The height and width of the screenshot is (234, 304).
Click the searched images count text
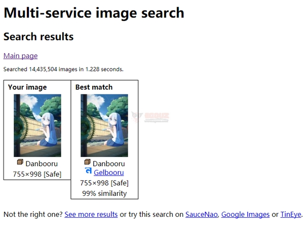click(x=63, y=69)
